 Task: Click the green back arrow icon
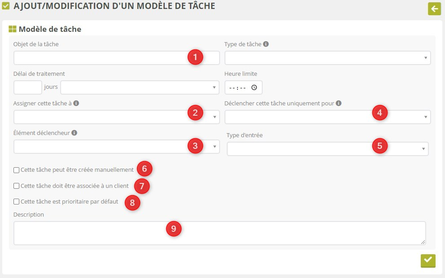[x=434, y=9]
